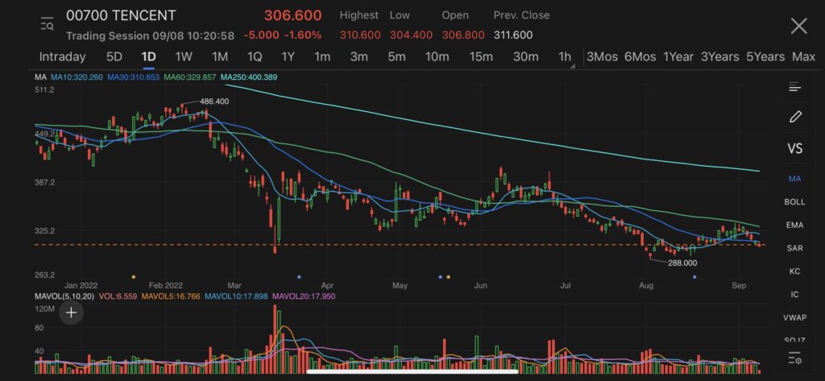
Task: Click the VOL:6.559 legend value
Action: coord(118,296)
